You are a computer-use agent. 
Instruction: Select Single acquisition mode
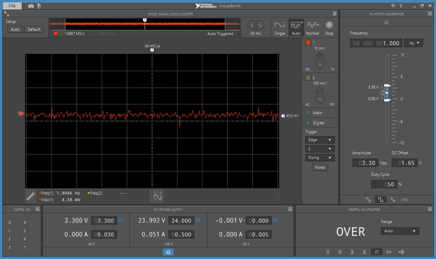[280, 27]
